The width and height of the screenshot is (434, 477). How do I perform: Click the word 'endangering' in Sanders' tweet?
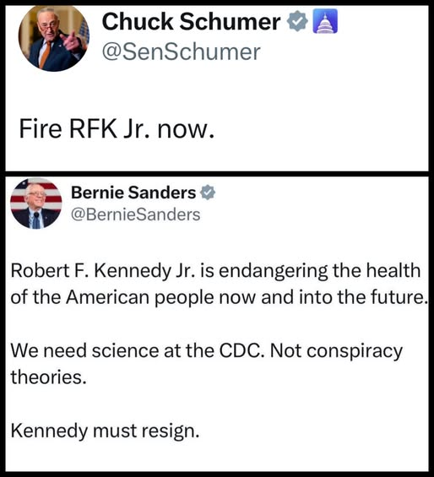274,271
